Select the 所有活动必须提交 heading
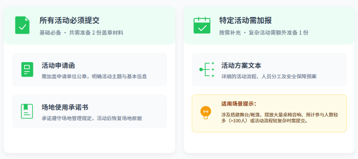This screenshot has height=159, width=358. (69, 21)
